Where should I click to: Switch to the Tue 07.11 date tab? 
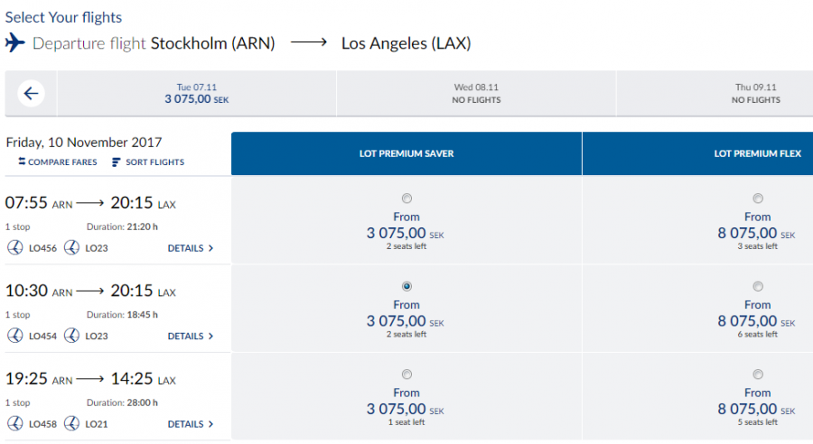pos(196,94)
